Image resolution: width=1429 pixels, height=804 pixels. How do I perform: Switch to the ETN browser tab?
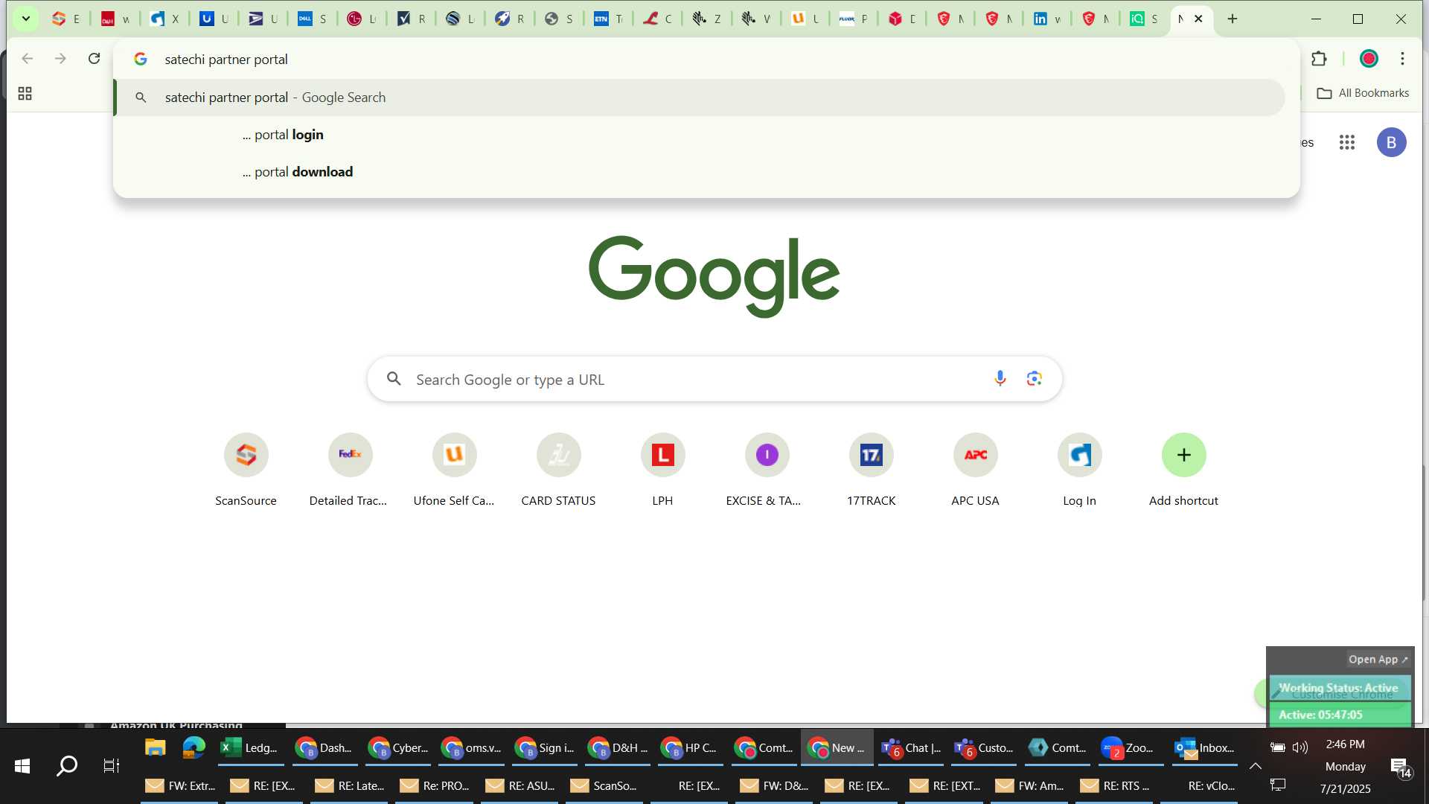607,19
